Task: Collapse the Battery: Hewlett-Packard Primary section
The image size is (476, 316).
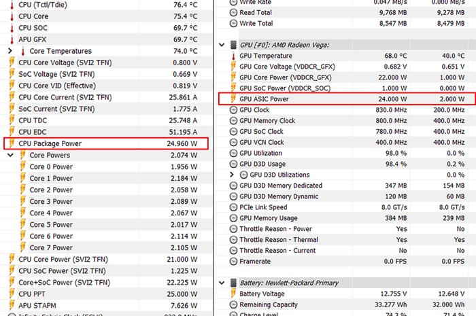Action: point(222,283)
